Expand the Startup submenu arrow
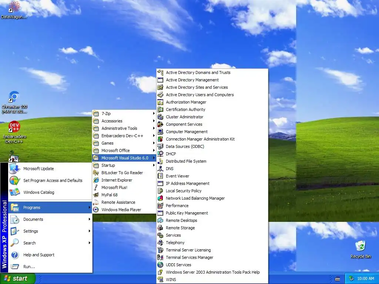The width and height of the screenshot is (379, 284). (154, 165)
